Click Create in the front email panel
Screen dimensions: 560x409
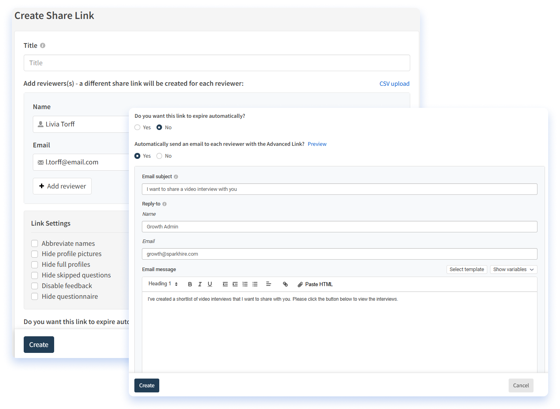(x=147, y=385)
